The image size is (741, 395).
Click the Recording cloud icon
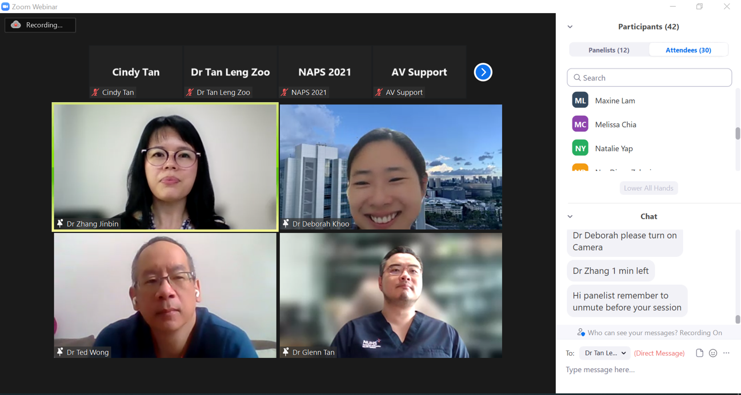click(16, 25)
